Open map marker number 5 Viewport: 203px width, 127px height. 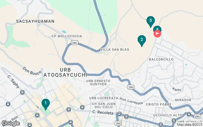[151, 22]
